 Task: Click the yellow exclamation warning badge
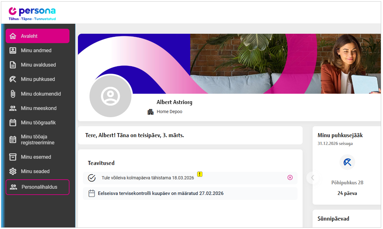[x=200, y=174]
